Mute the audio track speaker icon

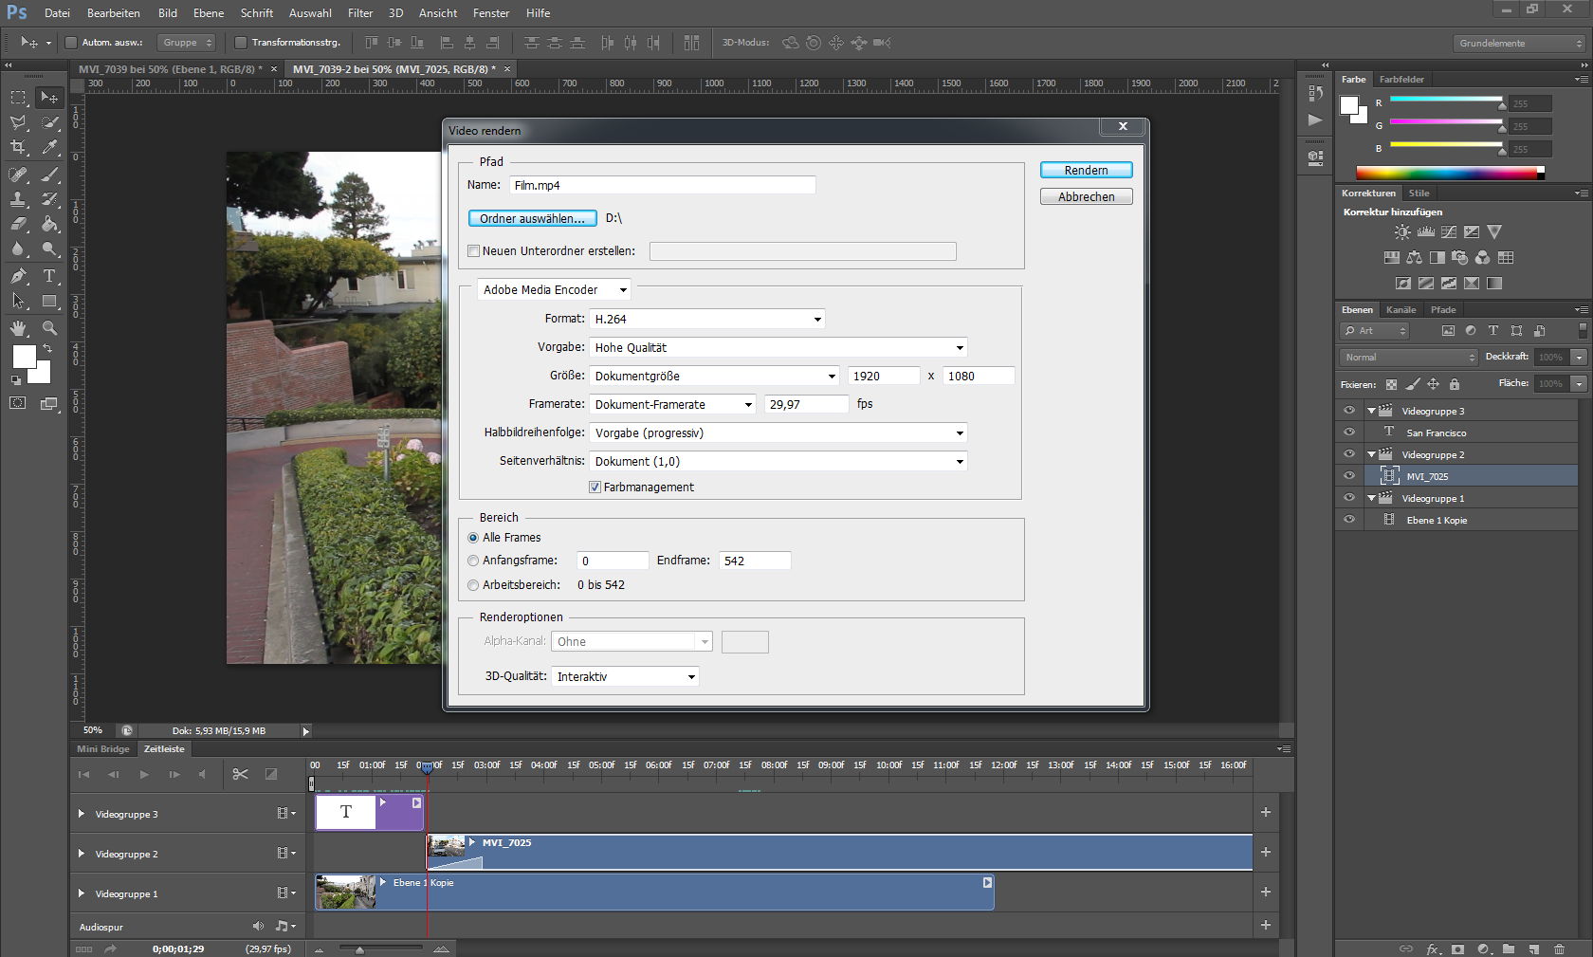258,926
